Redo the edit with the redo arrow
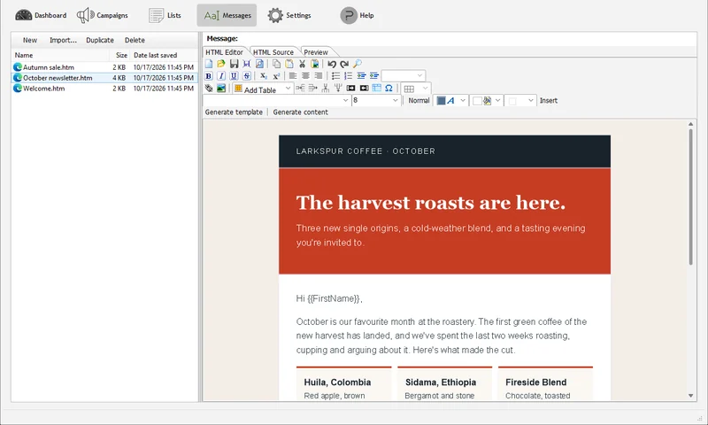This screenshot has width=708, height=425. (344, 64)
